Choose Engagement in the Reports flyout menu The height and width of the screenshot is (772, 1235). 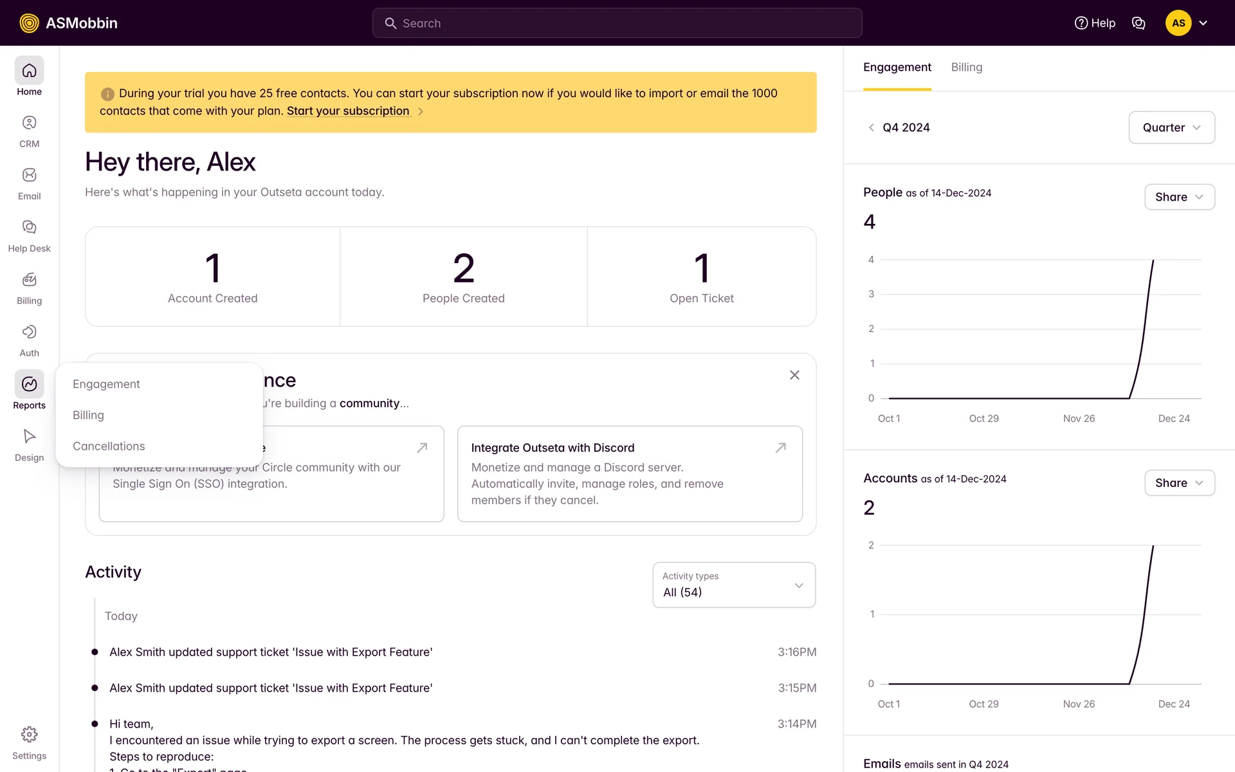tap(106, 384)
